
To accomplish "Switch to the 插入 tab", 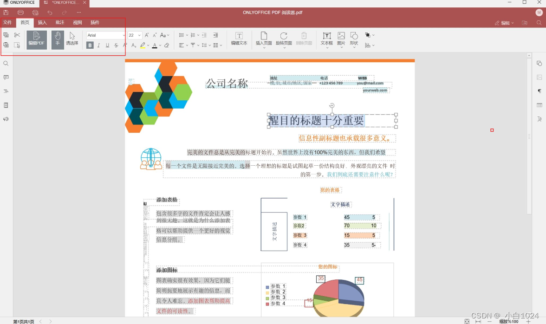I will click(x=42, y=23).
